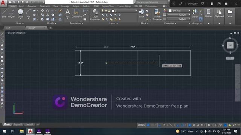This screenshot has height=135, width=241.
Task: Switch to the Output ribbon tab
Action: 76,6
